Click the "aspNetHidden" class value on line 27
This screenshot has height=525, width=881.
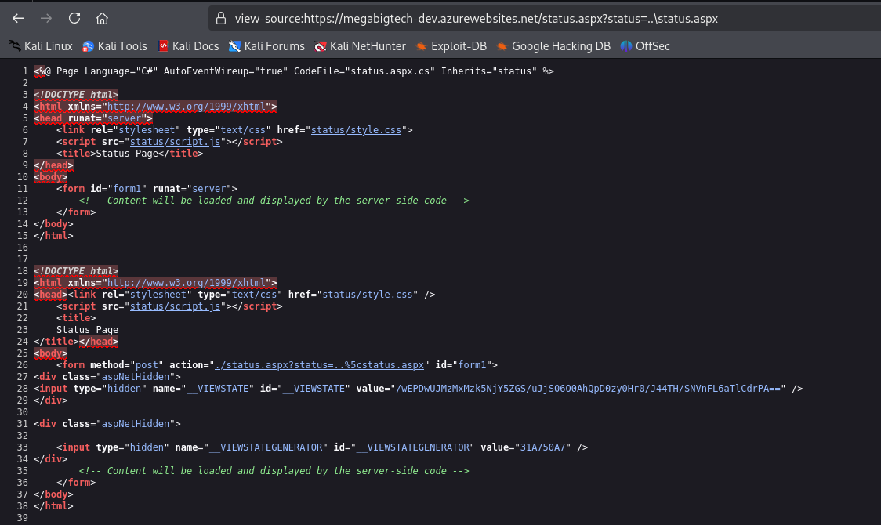(136, 377)
